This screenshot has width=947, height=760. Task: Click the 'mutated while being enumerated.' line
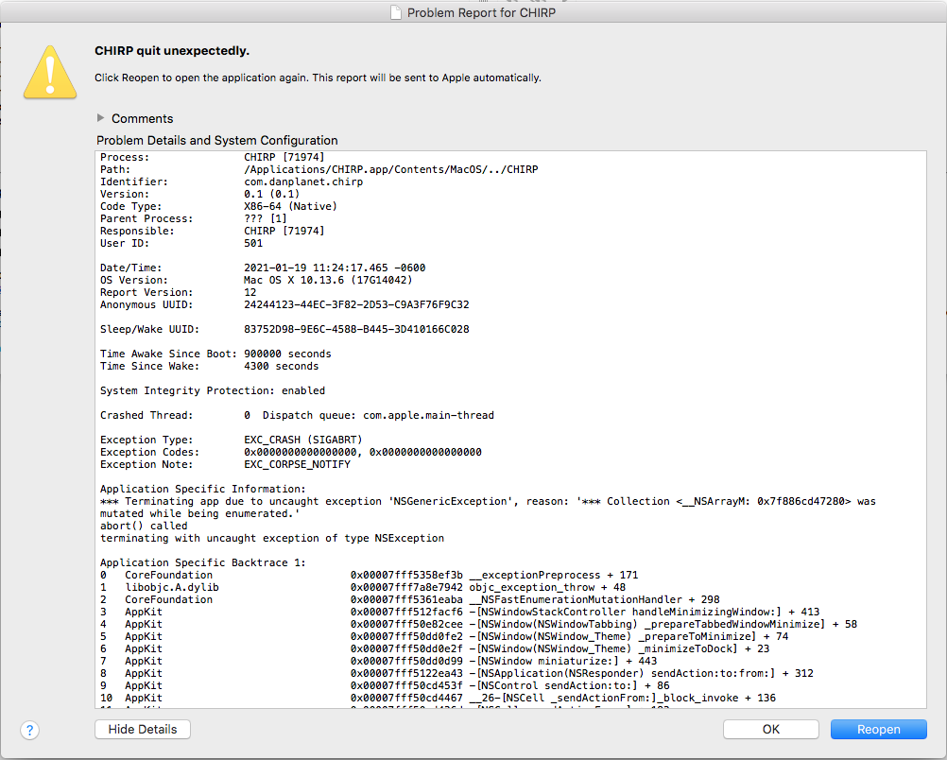[x=200, y=513]
